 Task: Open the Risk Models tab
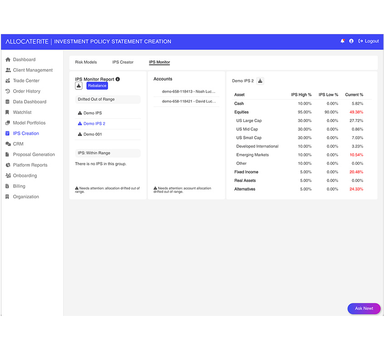86,62
